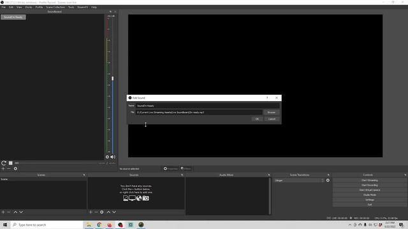Image resolution: width=408 pixels, height=229 pixels.
Task: Select the Sound I'm Ready soundboard button
Action: point(13,17)
